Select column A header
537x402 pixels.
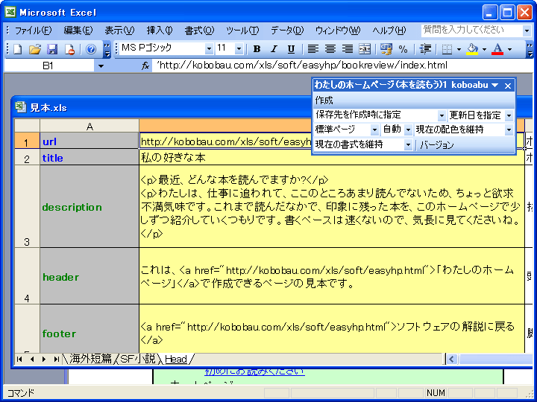tap(89, 127)
